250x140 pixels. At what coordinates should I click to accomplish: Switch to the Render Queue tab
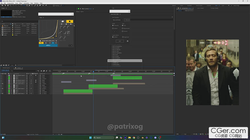(x=6, y=68)
